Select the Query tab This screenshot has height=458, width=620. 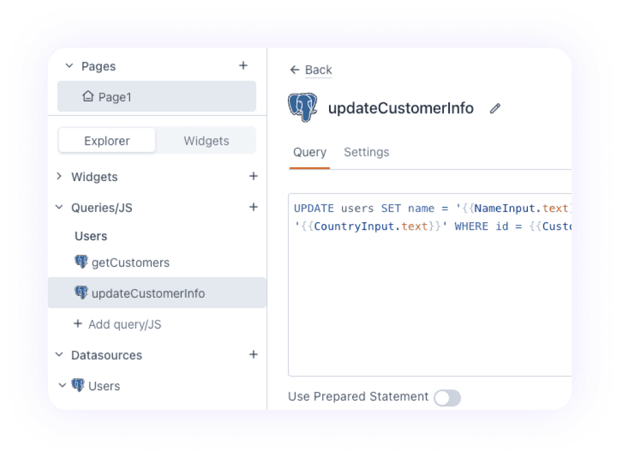tap(309, 152)
